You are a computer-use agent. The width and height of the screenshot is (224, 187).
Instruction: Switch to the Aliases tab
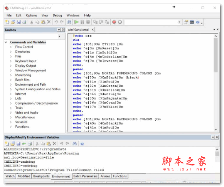pyautogui.click(x=105, y=176)
